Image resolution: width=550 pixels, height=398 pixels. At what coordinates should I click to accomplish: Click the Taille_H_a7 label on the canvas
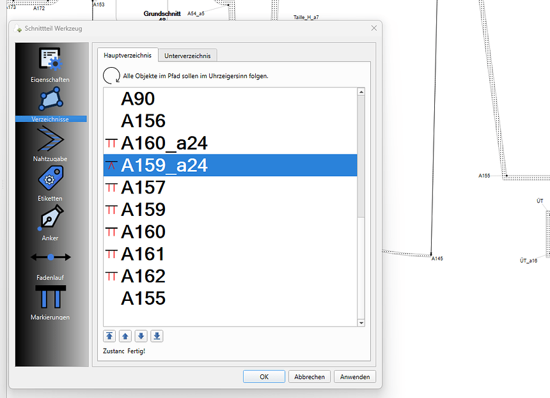click(306, 17)
